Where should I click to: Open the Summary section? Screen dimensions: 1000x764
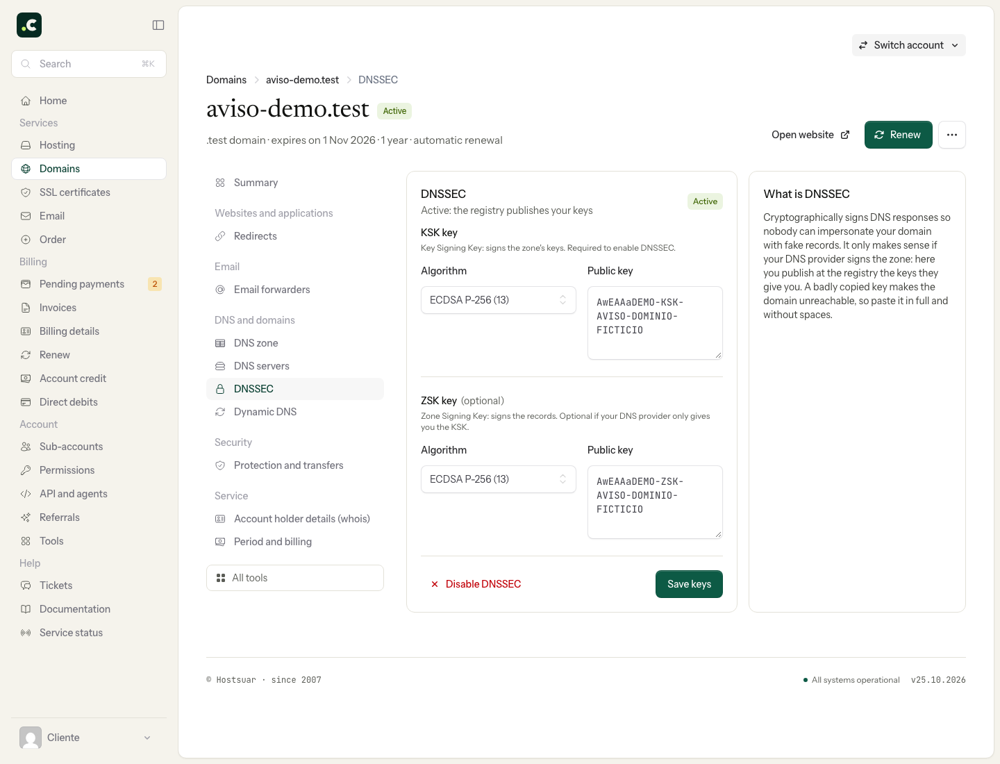click(x=295, y=183)
